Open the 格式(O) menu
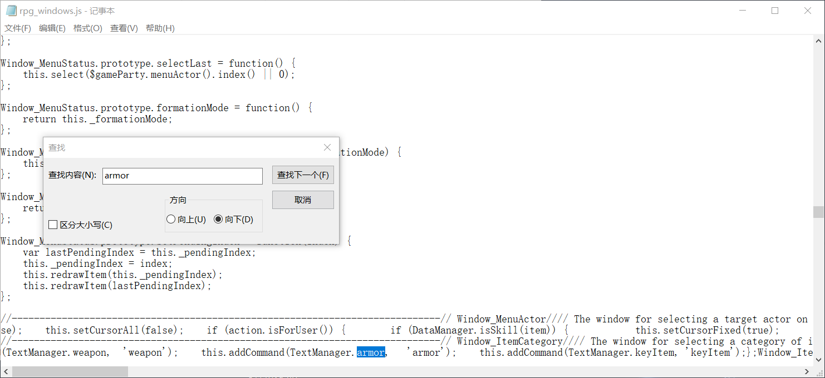Viewport: 825px width, 378px height. [88, 28]
